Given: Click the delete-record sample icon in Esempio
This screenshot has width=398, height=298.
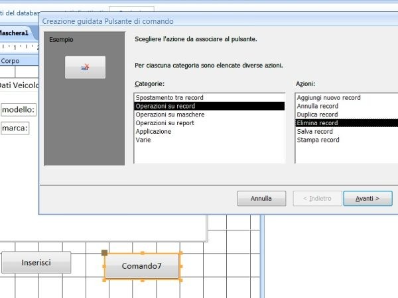Looking at the screenshot, I should [x=85, y=68].
